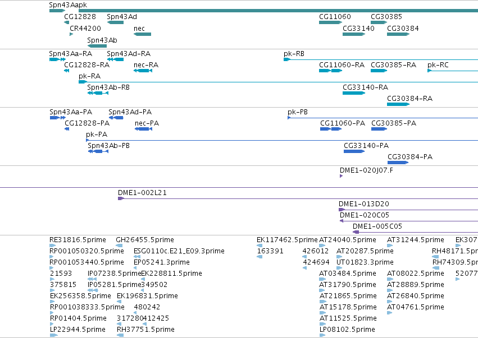Click the 21593 feature label
The height and width of the screenshot is (338, 478).
[61, 273]
